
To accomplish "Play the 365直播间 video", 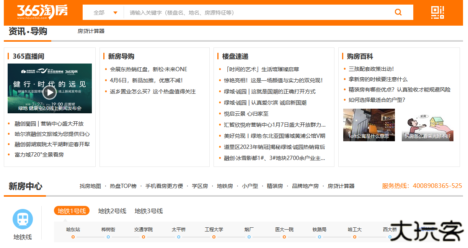I will click(49, 92).
